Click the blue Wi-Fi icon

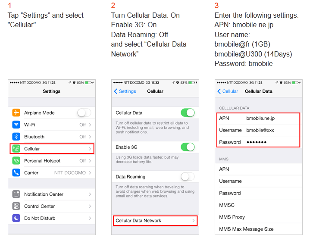coord(16,125)
